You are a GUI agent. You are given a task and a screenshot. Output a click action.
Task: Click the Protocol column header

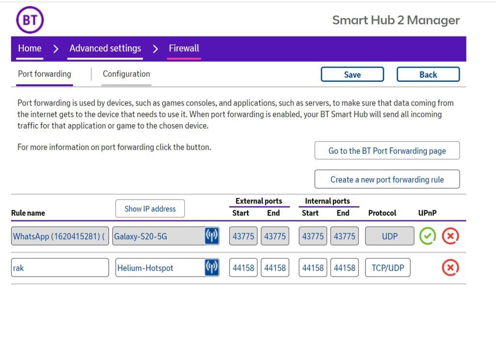[x=382, y=213]
